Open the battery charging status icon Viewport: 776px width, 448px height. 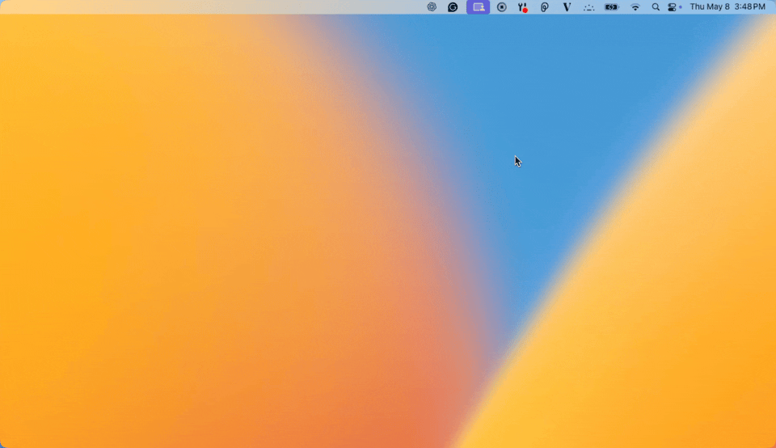click(612, 7)
